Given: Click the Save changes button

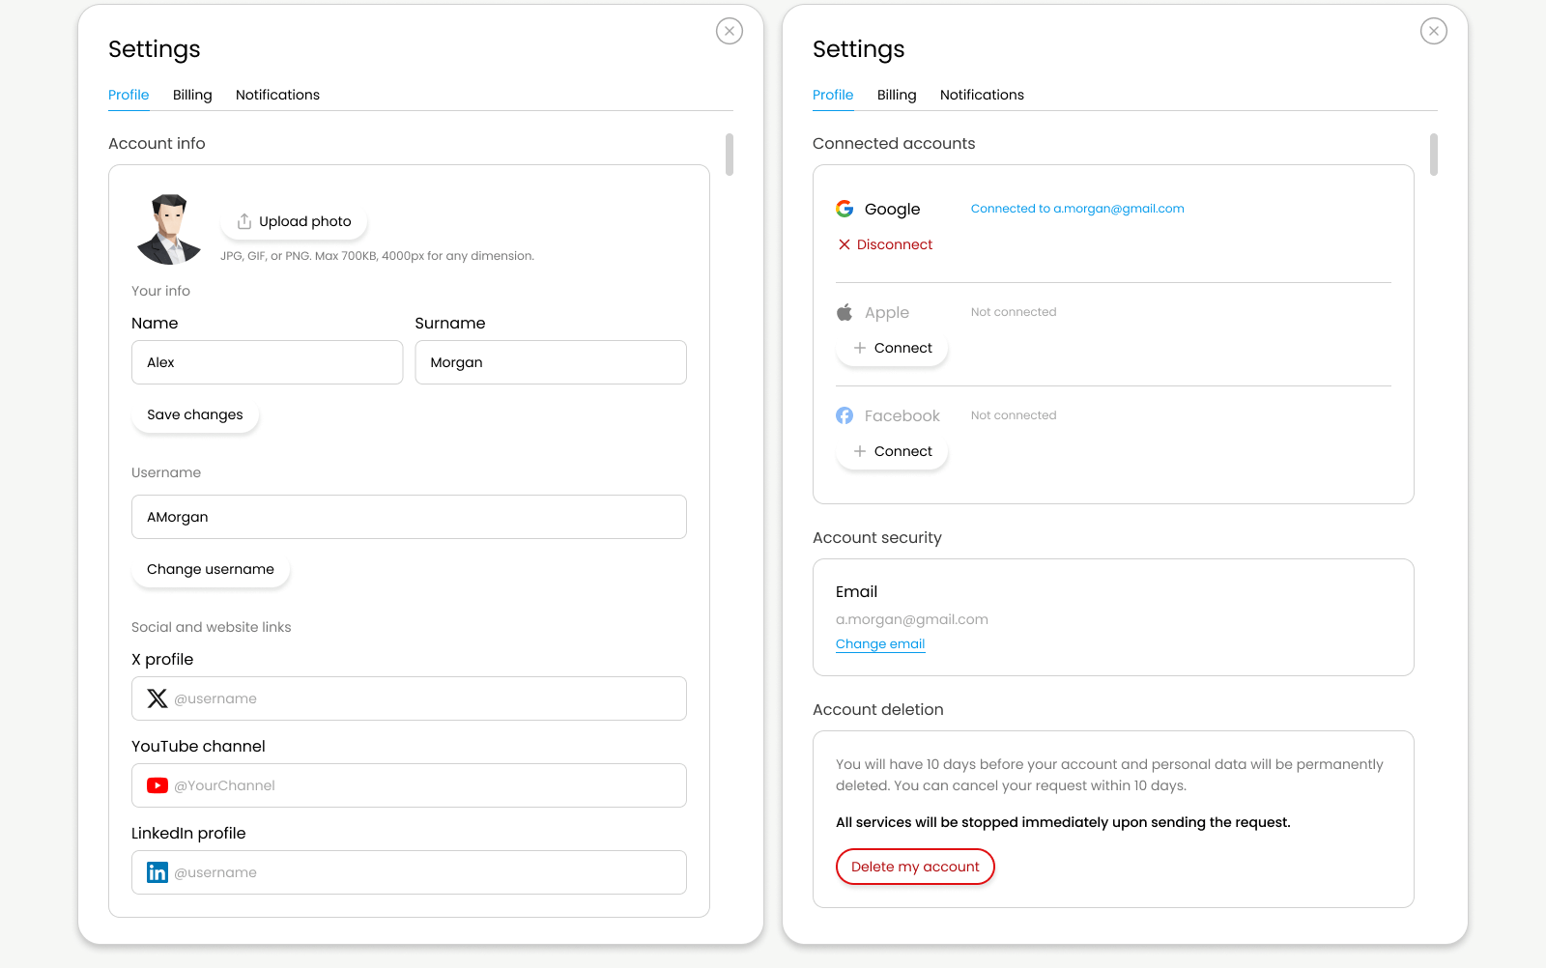Looking at the screenshot, I should [x=195, y=414].
